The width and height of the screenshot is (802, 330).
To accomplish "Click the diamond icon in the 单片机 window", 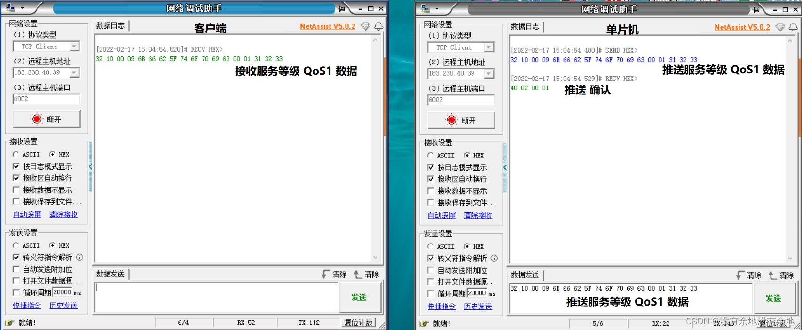I will click(780, 27).
